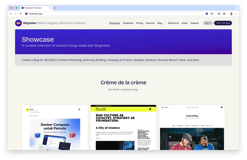This screenshot has width=247, height=160.
Task: Click the browser forward arrow
Action: 15,14
